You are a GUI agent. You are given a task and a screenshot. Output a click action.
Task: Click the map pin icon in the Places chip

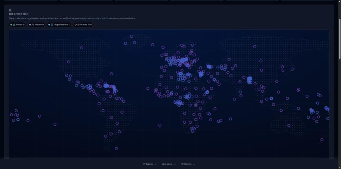[79, 25]
